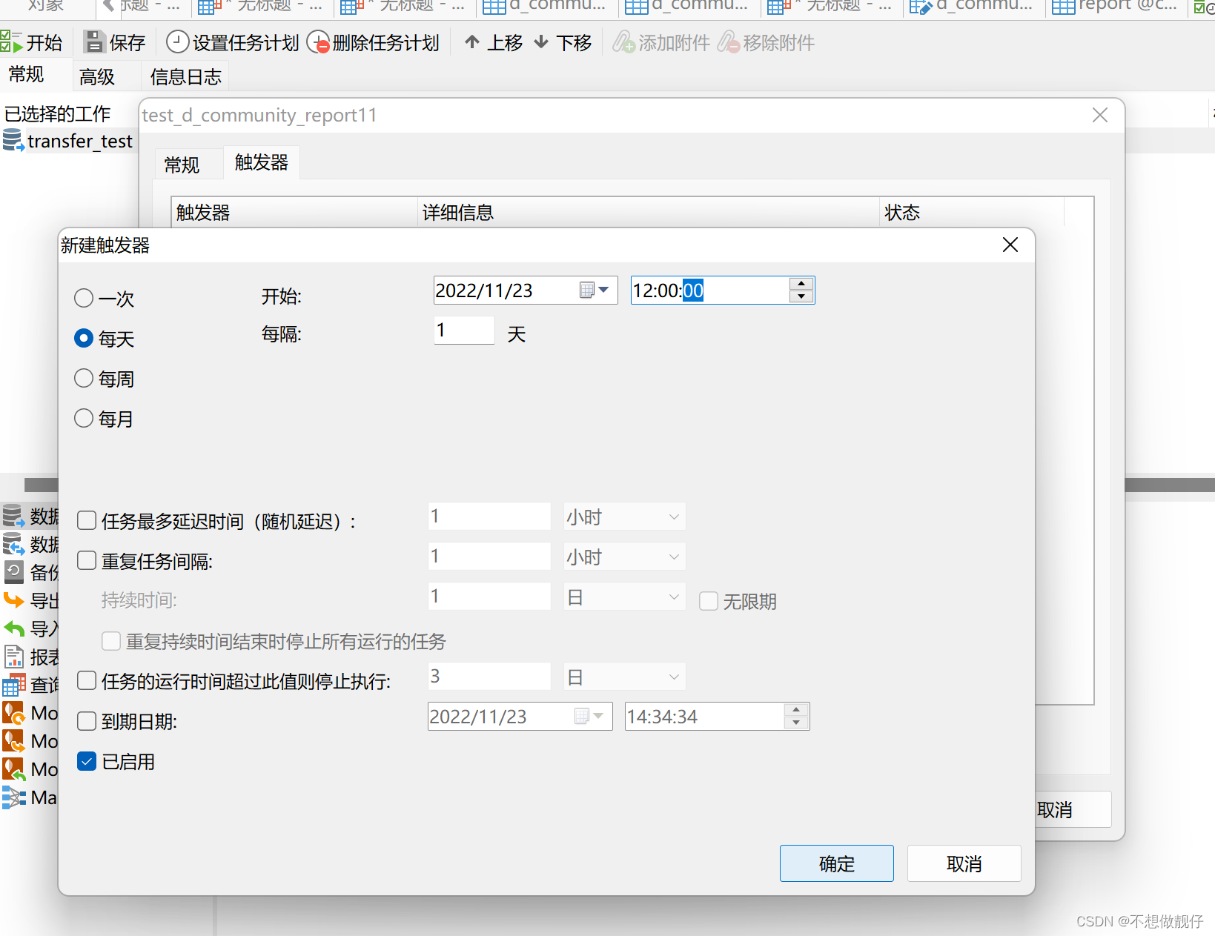
Task: Select the Daily (每天) radio button
Action: (x=84, y=338)
